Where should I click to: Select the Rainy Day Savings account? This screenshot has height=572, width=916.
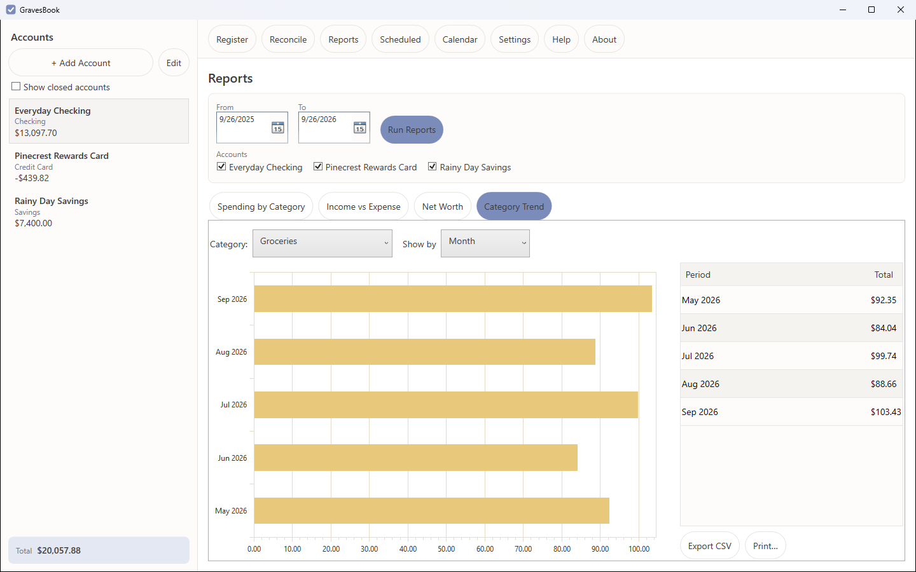[99, 212]
